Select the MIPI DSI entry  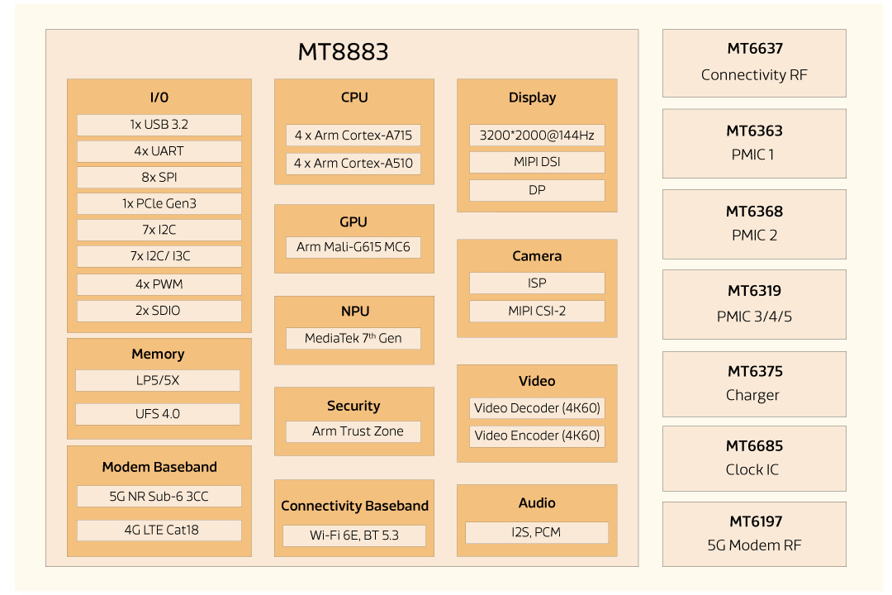pos(537,162)
